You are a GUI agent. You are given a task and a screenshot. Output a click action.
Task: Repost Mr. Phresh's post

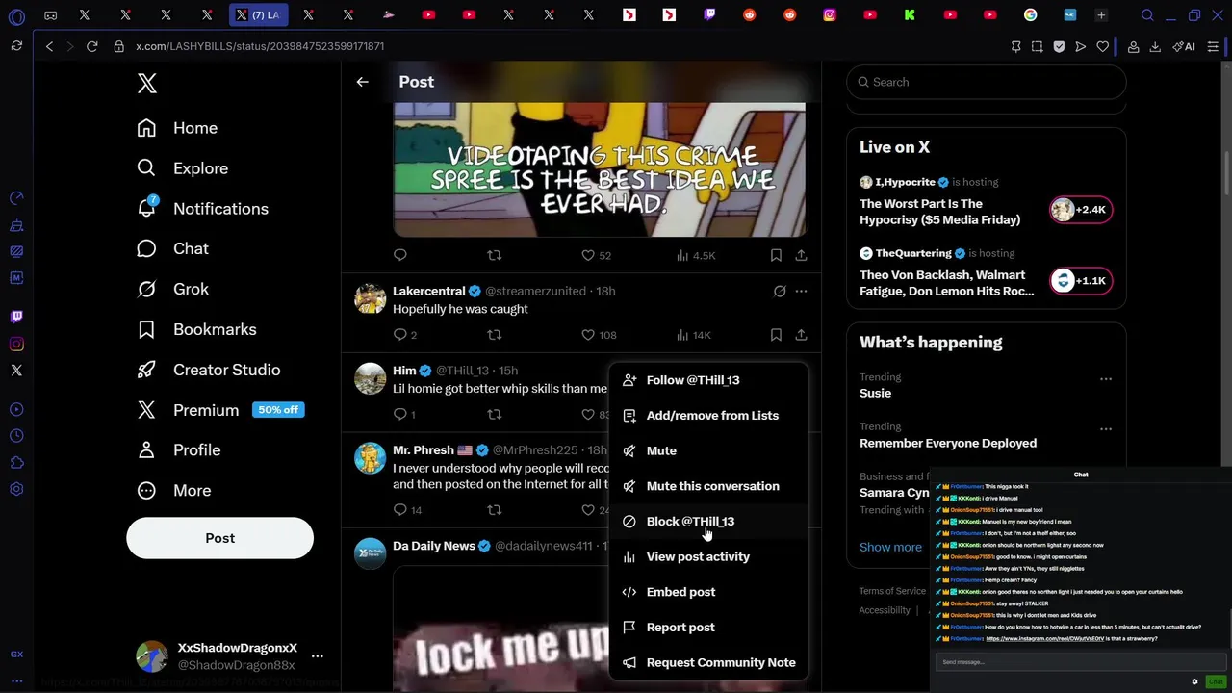click(x=494, y=509)
